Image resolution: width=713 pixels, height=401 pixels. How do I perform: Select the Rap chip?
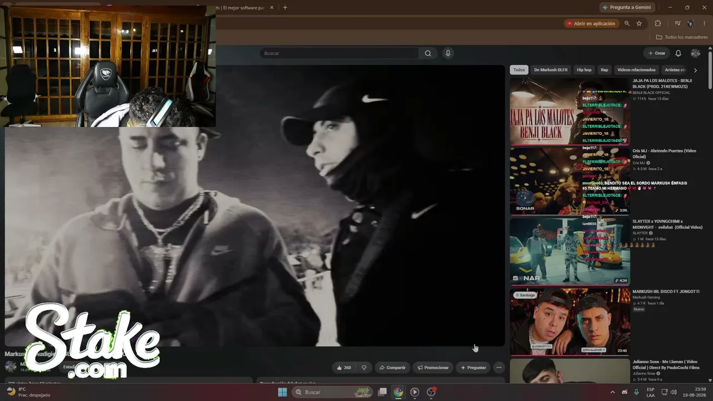pos(604,70)
